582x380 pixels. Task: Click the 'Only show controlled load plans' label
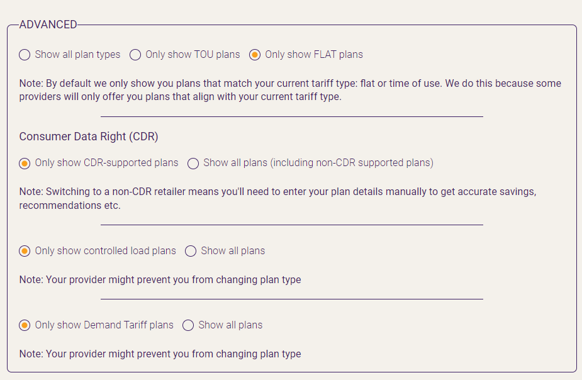106,251
